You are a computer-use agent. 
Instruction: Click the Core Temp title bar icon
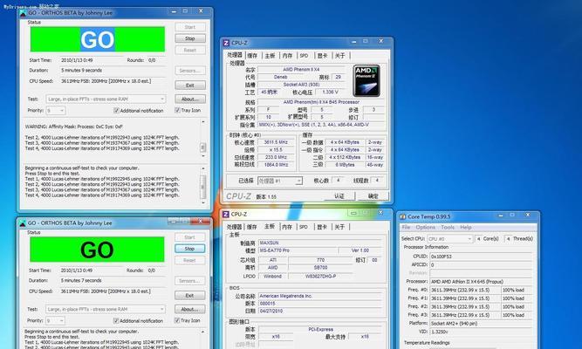403,216
